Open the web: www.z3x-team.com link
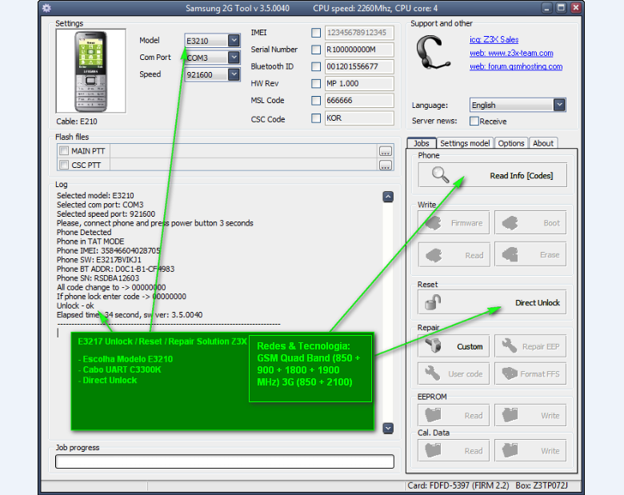This screenshot has width=624, height=495. click(511, 53)
